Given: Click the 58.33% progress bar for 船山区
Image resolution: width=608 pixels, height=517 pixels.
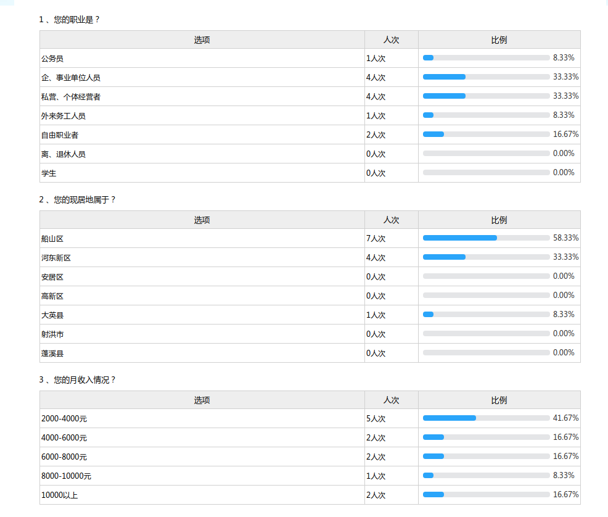Looking at the screenshot, I should [x=486, y=238].
